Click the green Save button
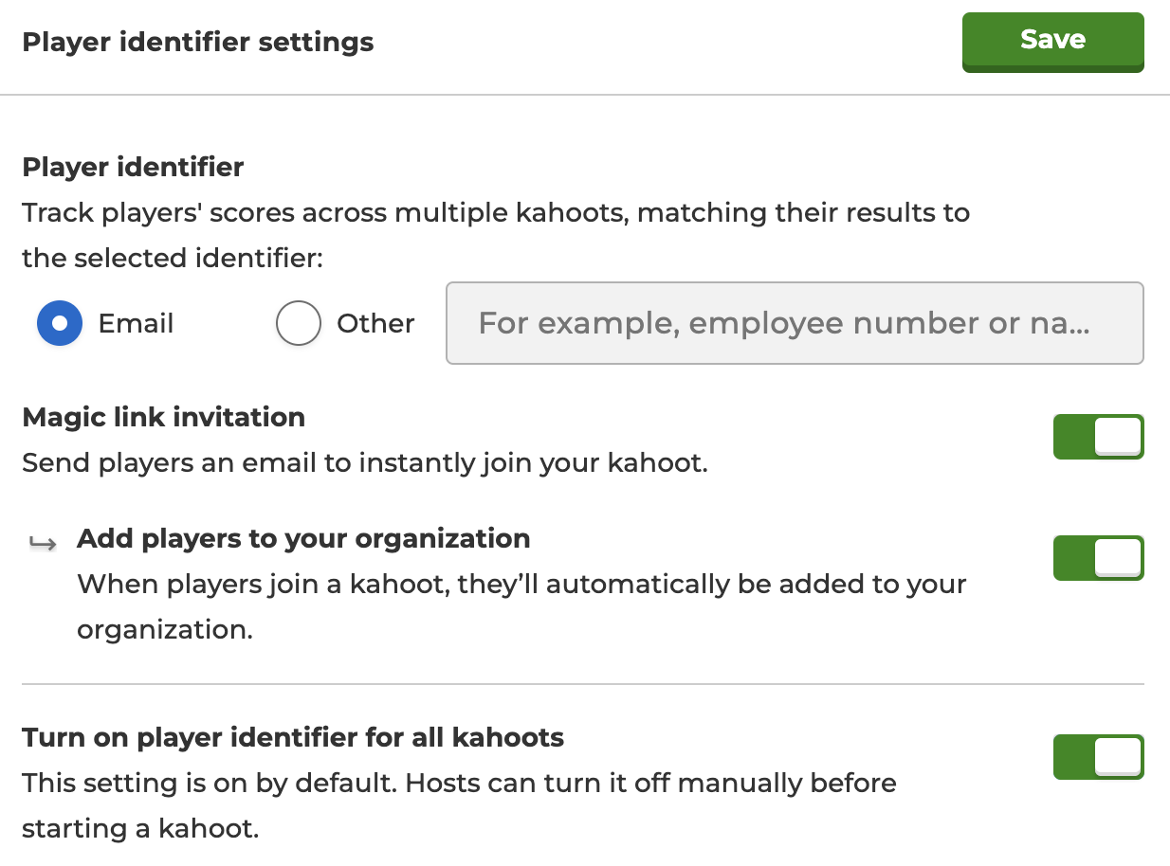The image size is (1170, 866). click(x=1052, y=41)
